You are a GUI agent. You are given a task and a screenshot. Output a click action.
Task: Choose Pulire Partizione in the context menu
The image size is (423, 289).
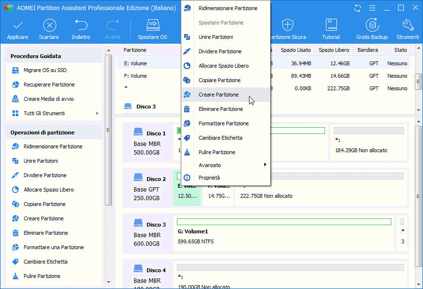[x=226, y=153]
